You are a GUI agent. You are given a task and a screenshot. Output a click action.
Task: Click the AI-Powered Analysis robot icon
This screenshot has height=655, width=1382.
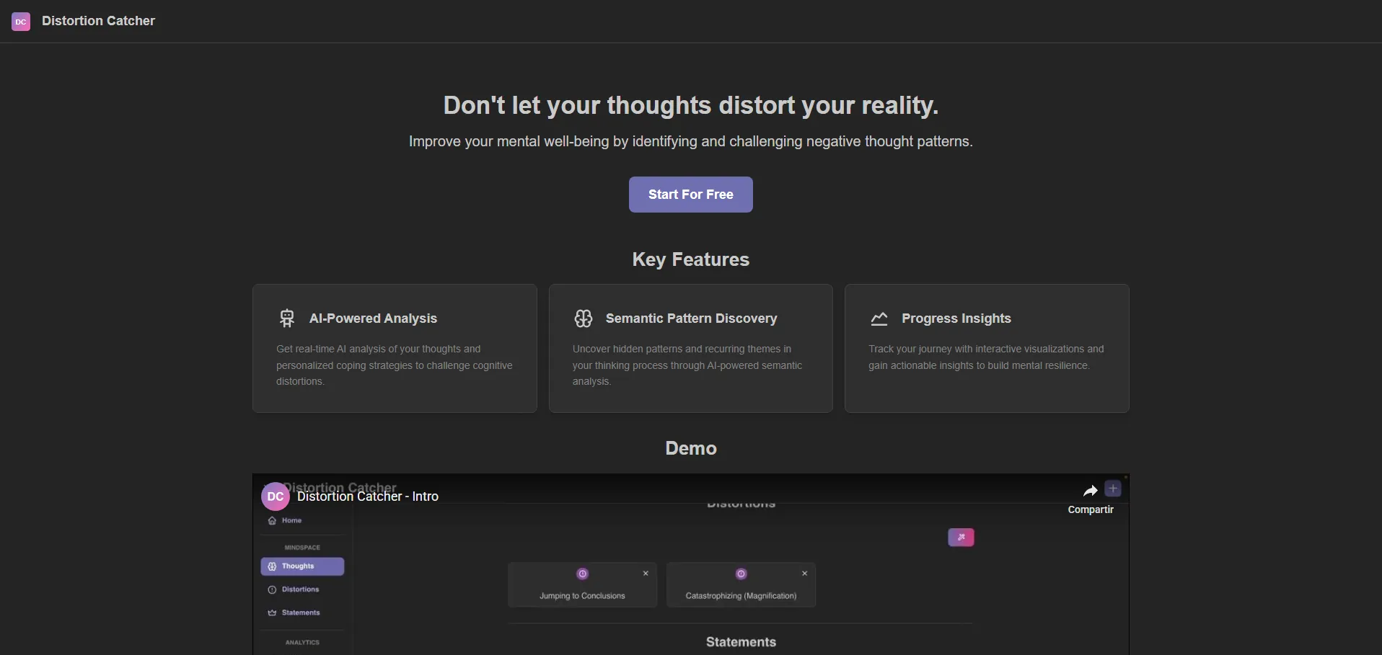(287, 318)
